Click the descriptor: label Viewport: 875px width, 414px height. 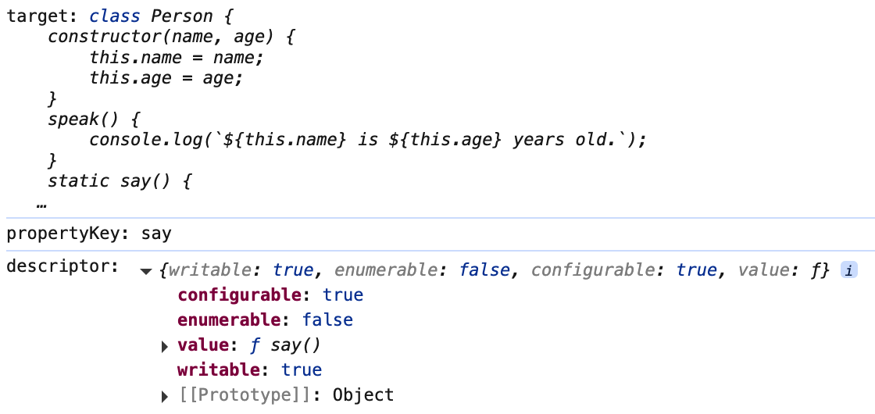click(x=62, y=266)
